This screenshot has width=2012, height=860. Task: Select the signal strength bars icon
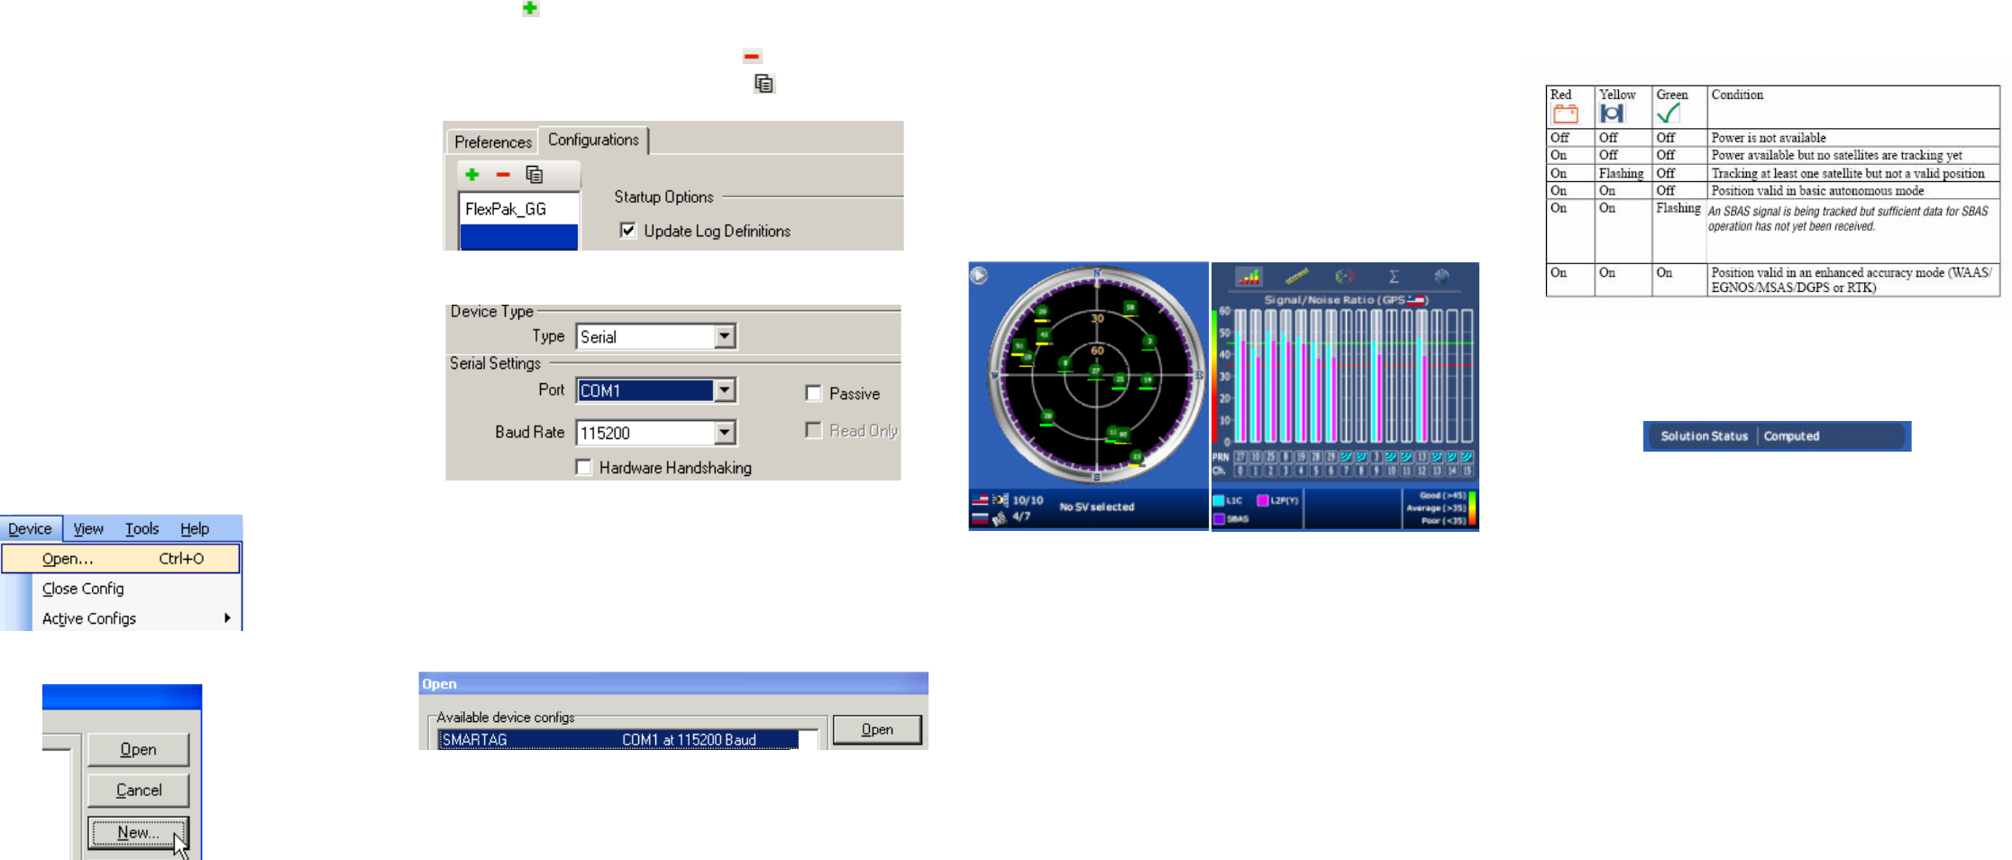click(1248, 277)
